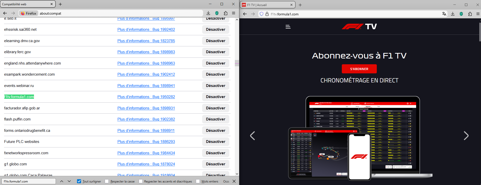The width and height of the screenshot is (481, 185).
Task: Enable Respecter la casse checkbox
Action: 107,181
